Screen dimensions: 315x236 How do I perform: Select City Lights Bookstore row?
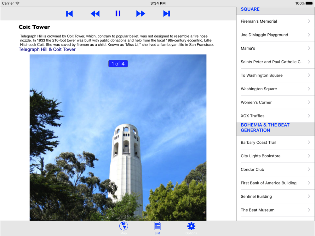(276, 156)
